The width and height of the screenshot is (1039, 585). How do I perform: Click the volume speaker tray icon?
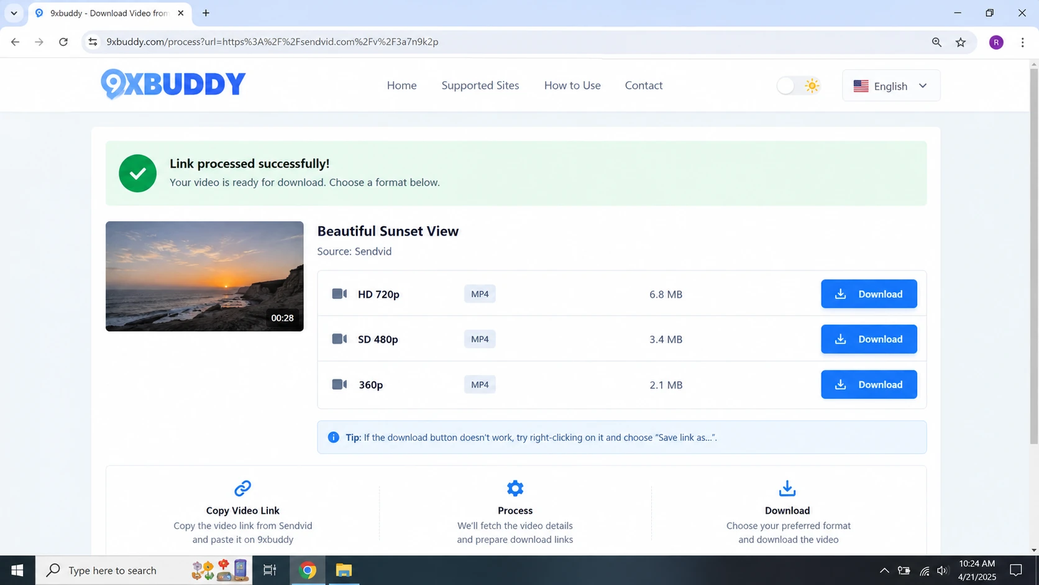[x=942, y=570]
